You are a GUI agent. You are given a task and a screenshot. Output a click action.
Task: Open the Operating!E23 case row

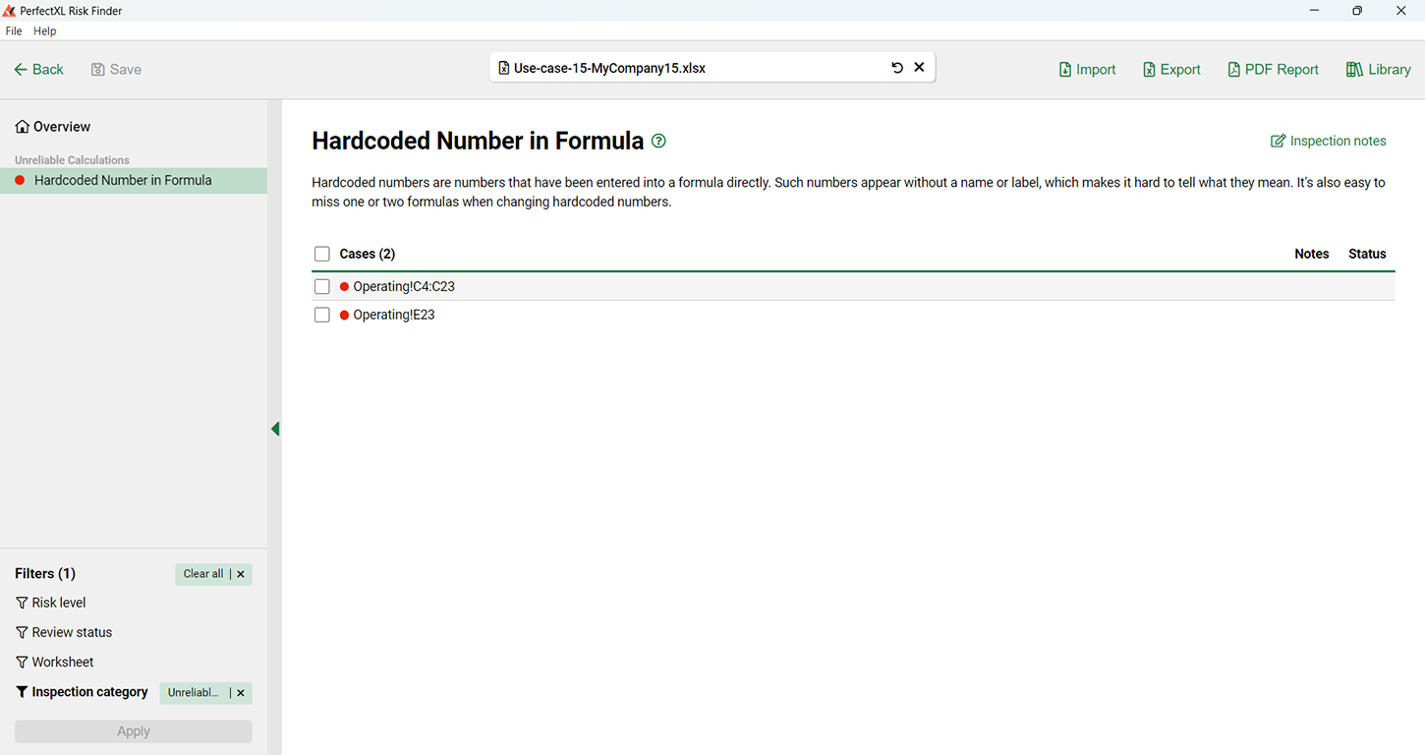tap(853, 316)
